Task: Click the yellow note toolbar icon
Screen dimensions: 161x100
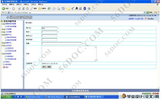Action: click(x=69, y=9)
